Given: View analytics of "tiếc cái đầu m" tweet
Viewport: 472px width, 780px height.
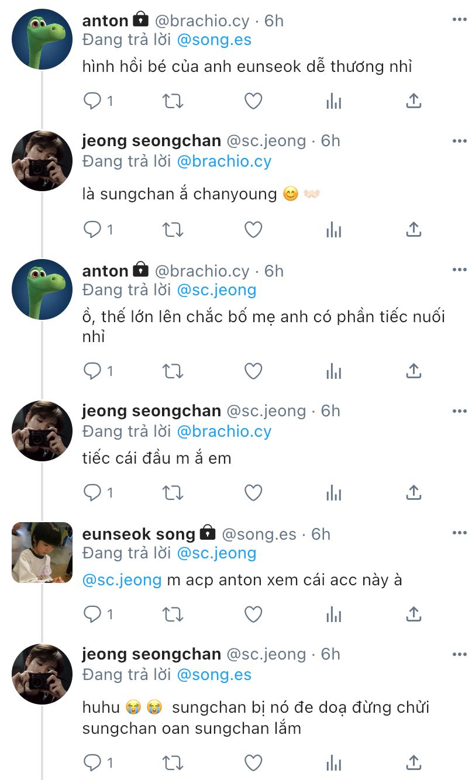Looking at the screenshot, I should pos(333,493).
